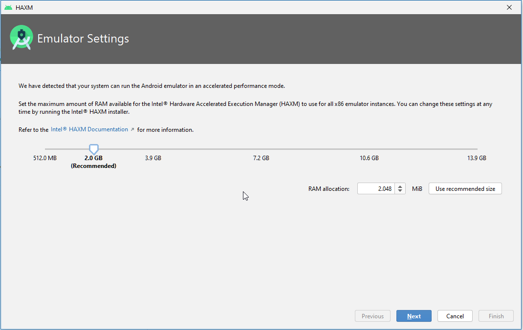Viewport: 523px width, 330px height.
Task: Click the RAM slider handle
Action: click(94, 149)
